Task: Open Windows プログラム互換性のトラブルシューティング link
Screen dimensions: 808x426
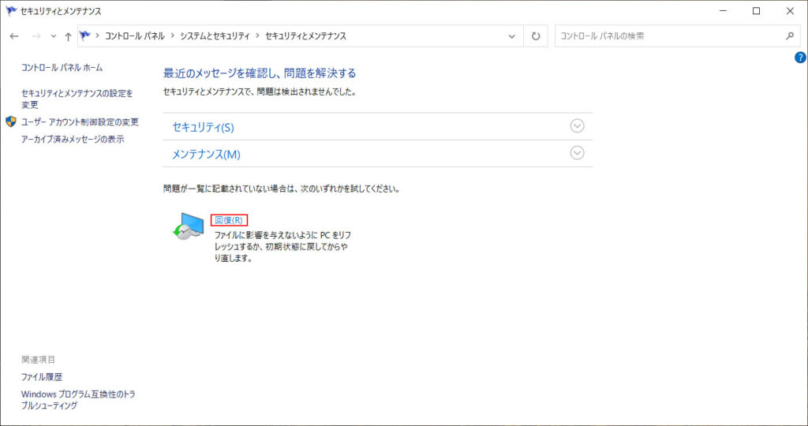Action: (x=78, y=400)
